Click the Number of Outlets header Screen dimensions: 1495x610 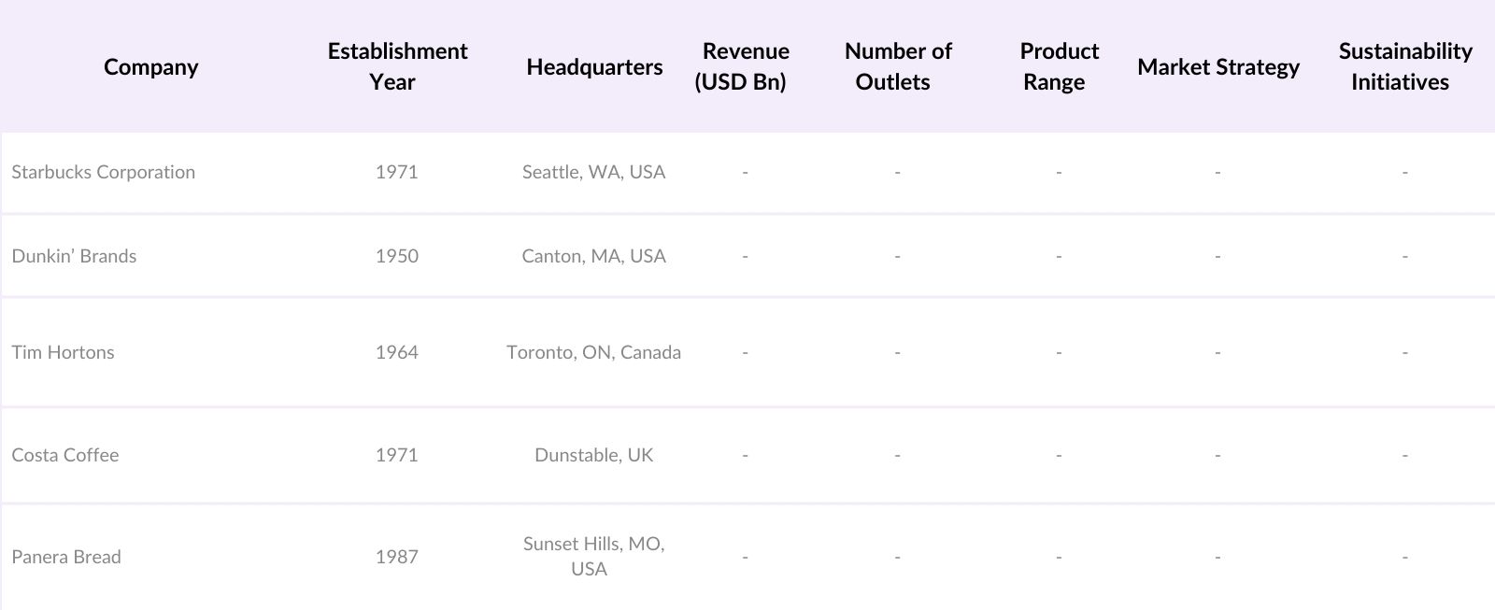897,66
